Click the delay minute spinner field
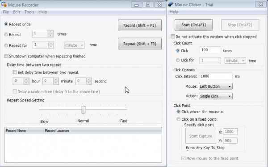This screenshot has height=167, width=268. (50, 81)
